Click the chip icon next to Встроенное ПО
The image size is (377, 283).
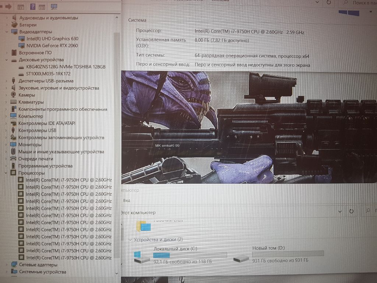click(14, 52)
